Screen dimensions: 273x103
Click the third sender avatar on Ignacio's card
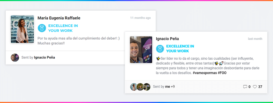point(147,87)
